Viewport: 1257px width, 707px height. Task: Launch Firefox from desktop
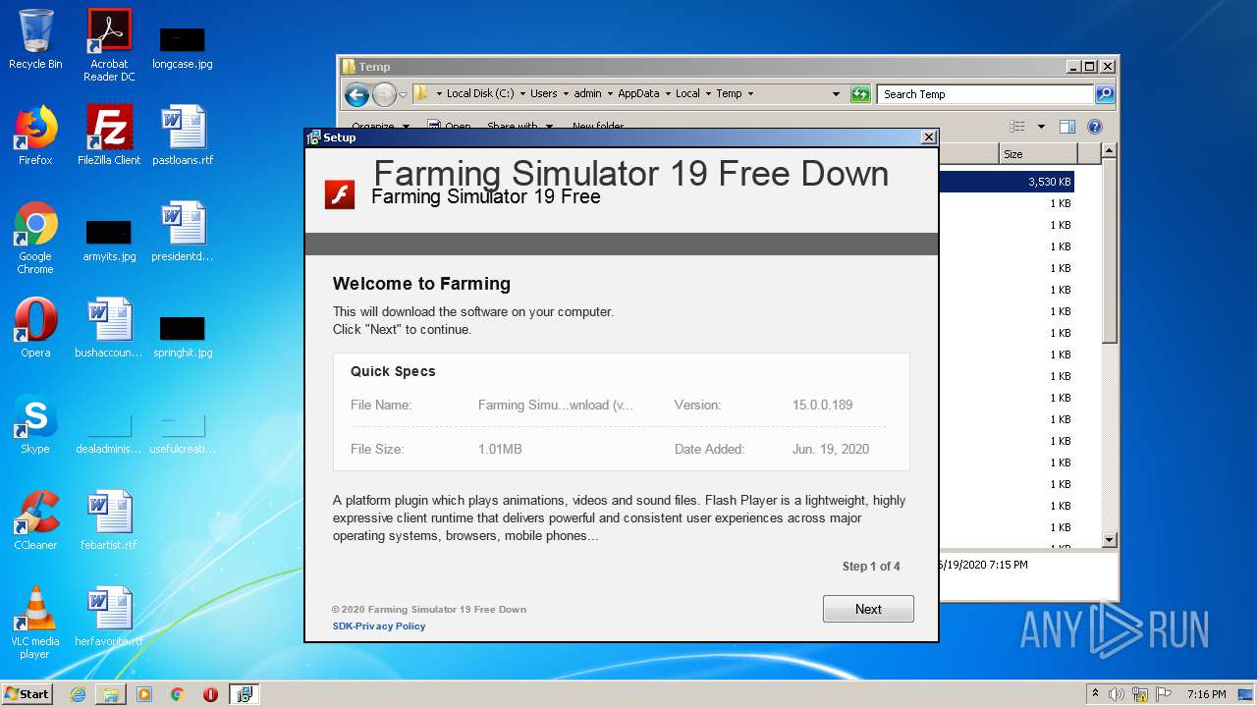35,136
